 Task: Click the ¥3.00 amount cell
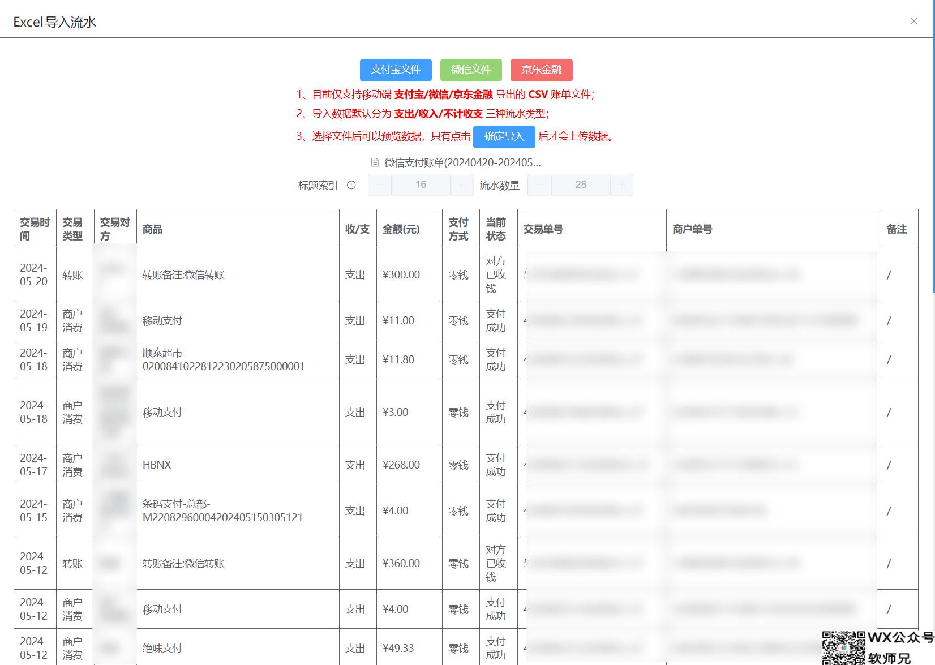click(x=409, y=412)
